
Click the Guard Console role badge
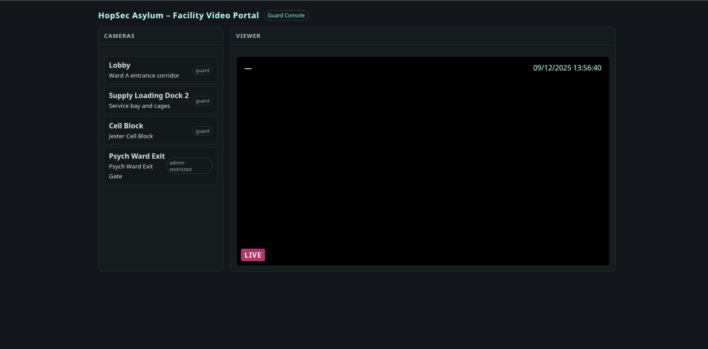[286, 16]
